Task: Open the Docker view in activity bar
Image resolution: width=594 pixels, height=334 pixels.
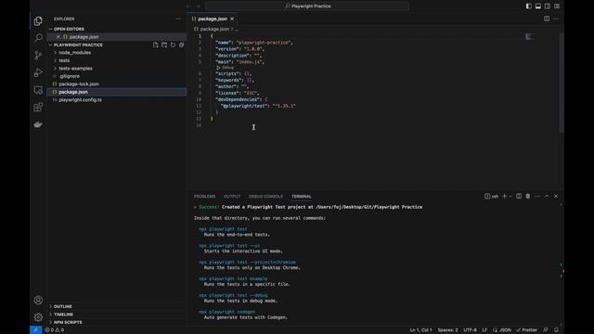Action: click(38, 124)
